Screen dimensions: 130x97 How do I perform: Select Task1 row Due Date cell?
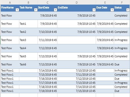click(x=105, y=24)
